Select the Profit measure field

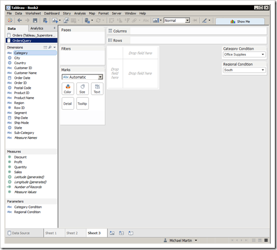point(18,162)
